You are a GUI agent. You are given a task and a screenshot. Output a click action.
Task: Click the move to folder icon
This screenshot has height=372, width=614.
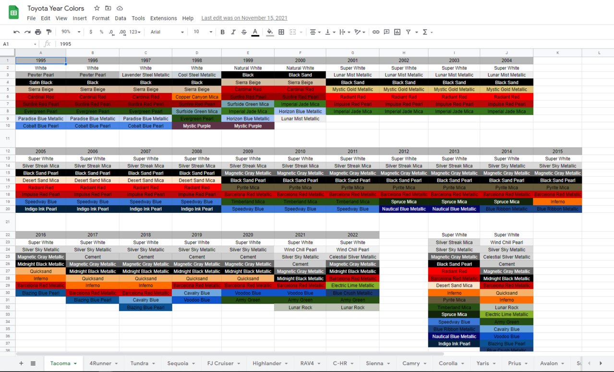(x=108, y=8)
